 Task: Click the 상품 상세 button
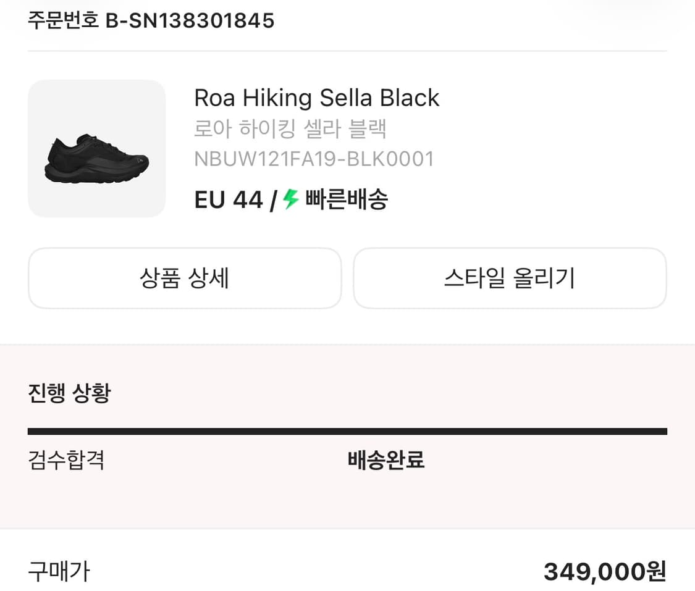183,279
